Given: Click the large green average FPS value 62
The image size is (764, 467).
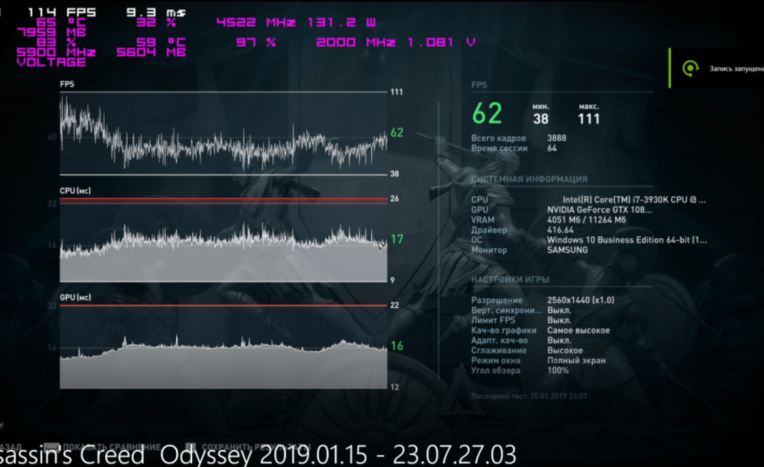Looking at the screenshot, I should coord(487,114).
